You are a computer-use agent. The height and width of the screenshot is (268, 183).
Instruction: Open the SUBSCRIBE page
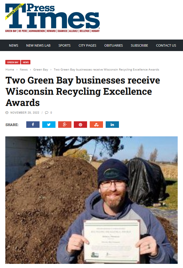(x=139, y=45)
